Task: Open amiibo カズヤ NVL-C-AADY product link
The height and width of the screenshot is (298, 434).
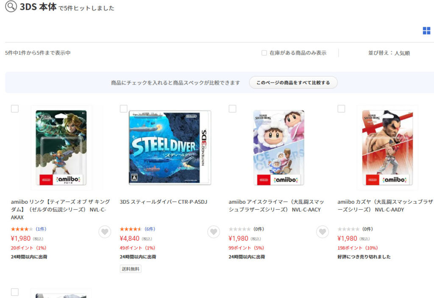Action: click(x=385, y=206)
